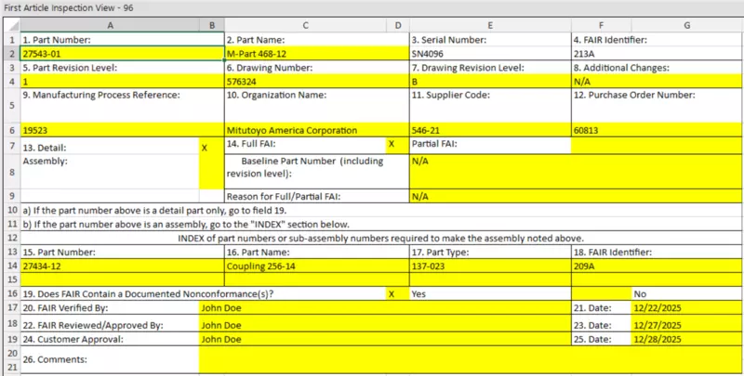Select row 2 header
Image resolution: width=744 pixels, height=376 pixels.
(x=11, y=54)
